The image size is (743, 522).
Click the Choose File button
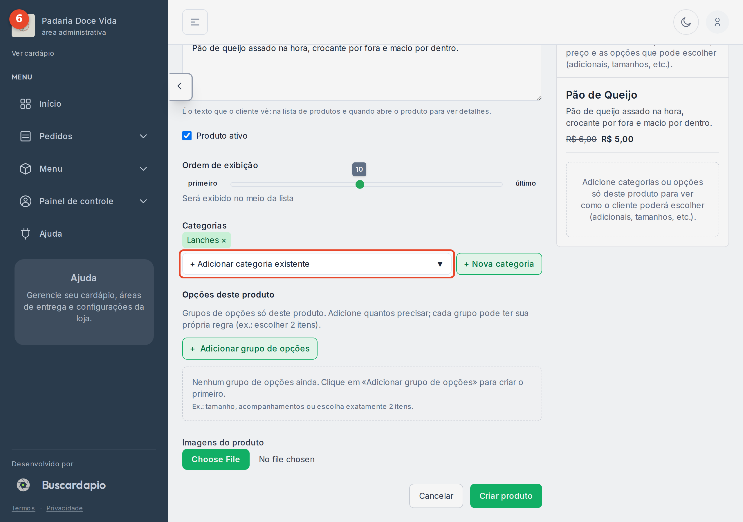click(x=216, y=459)
